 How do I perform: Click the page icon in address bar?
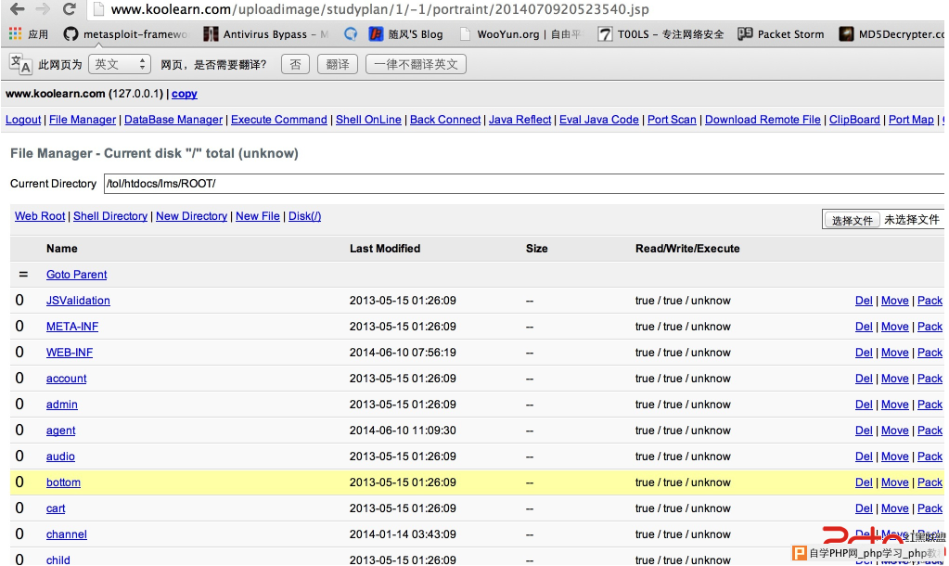[x=98, y=9]
